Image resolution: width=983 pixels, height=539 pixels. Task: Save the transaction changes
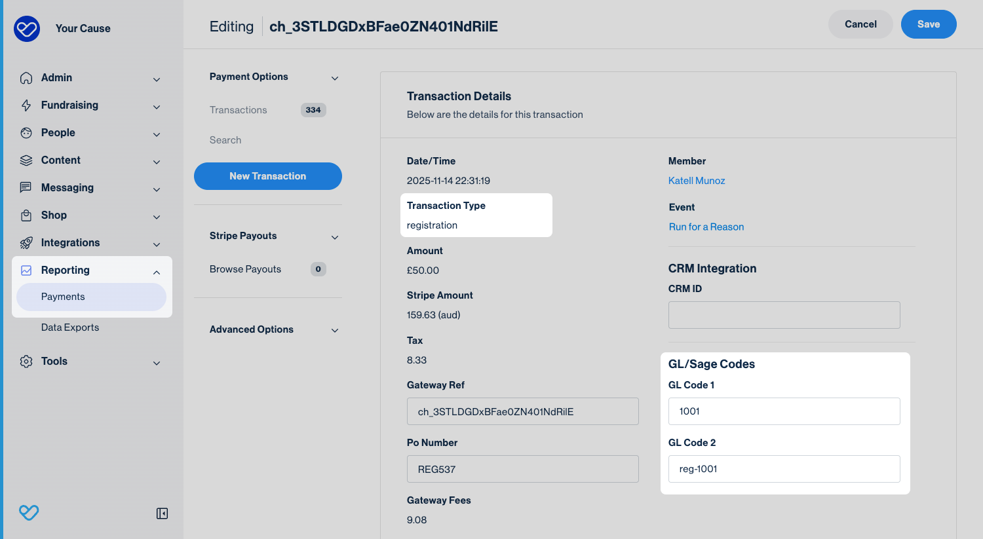(928, 24)
